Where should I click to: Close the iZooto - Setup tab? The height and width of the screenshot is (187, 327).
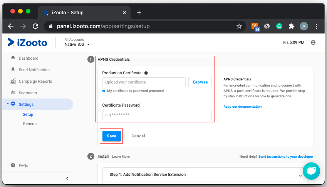coord(124,13)
